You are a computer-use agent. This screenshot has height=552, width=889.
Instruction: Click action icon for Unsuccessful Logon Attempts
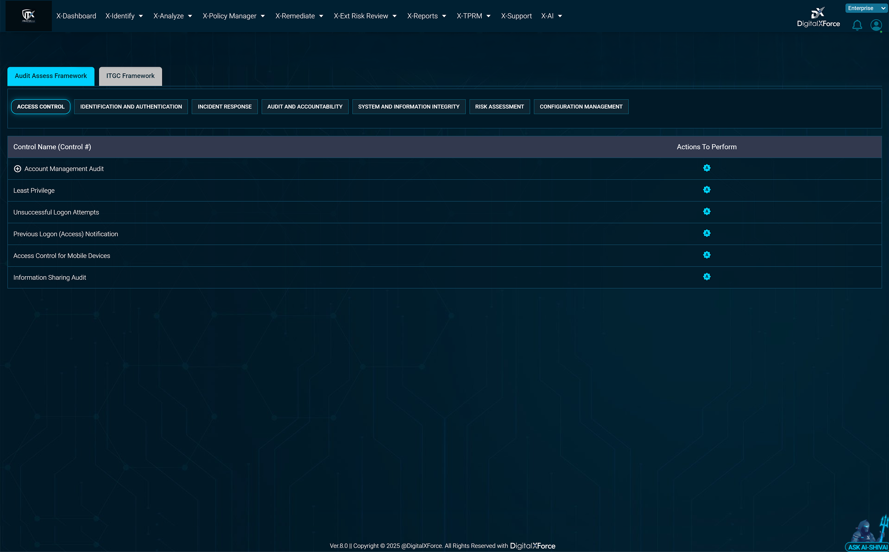click(706, 211)
